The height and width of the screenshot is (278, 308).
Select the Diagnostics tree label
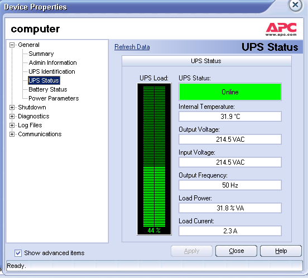pos(33,116)
